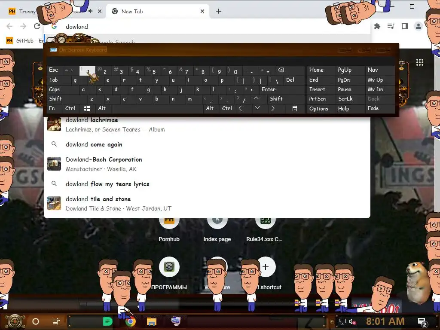Viewport: 440px width, 330px height.
Task: Select suggestion 'dowland come again'
Action: pos(207,144)
